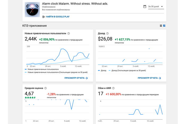This screenshot has width=186, height=124.
Task: Click the Malarm alarm clock app icon
Action: pos(32,10)
